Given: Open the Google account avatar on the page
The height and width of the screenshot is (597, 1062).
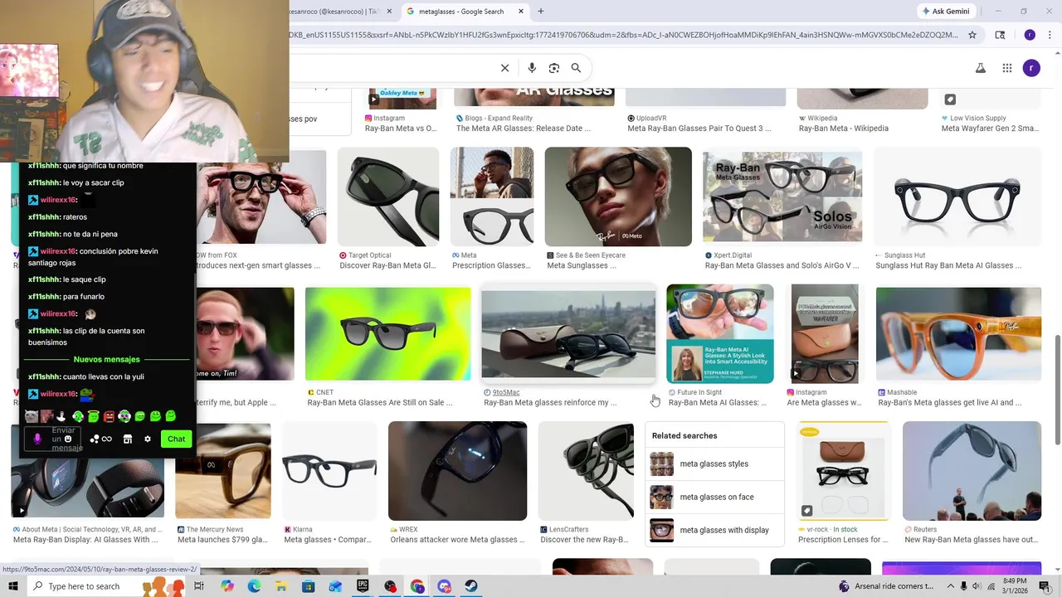Looking at the screenshot, I should 1031,68.
